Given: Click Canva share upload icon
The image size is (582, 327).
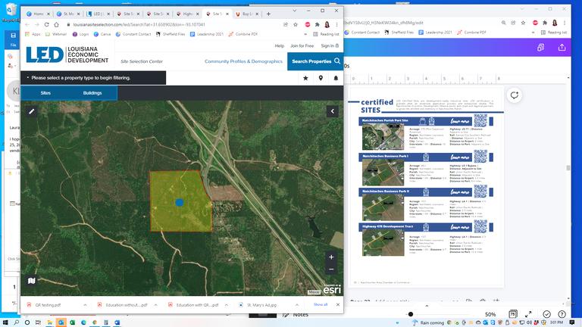Looking at the screenshot, I should [x=562, y=48].
